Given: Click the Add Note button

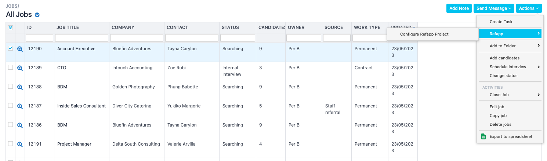Looking at the screenshot, I should point(459,8).
